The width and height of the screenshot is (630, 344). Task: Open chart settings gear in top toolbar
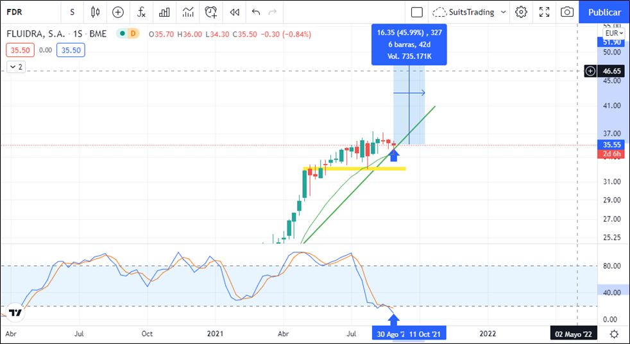point(521,12)
